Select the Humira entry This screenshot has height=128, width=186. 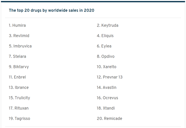point(17,25)
